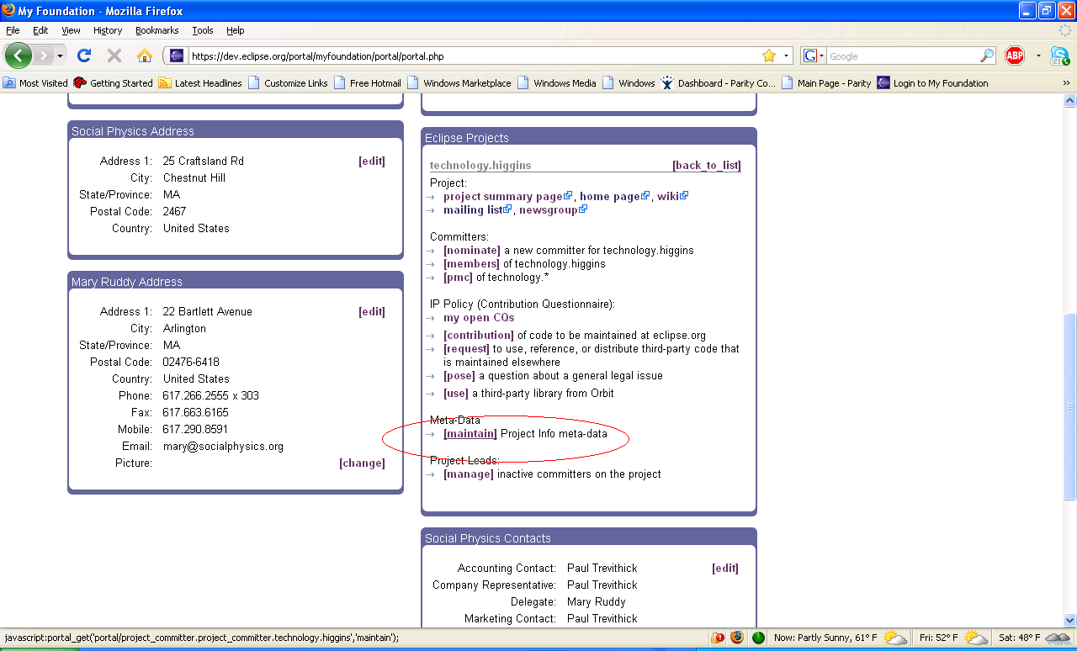Nominate a new committer link
Screen dimensions: 1077x651
coord(472,250)
